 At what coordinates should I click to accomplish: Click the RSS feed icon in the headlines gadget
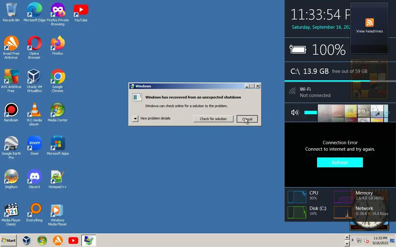(x=369, y=23)
